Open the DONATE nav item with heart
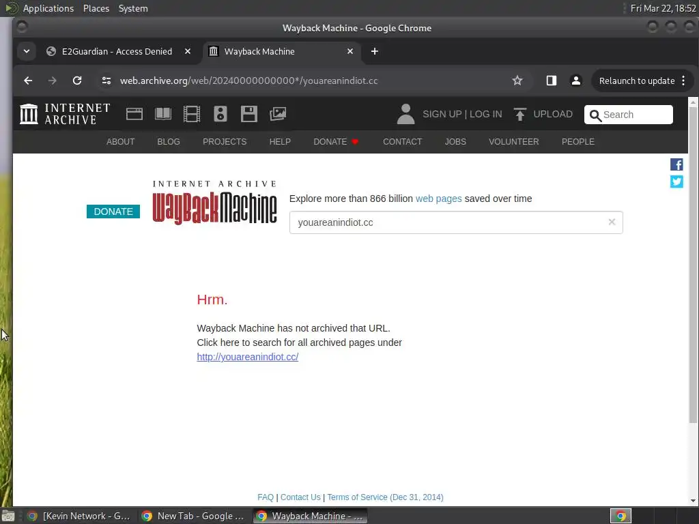The height and width of the screenshot is (524, 699). [x=336, y=142]
